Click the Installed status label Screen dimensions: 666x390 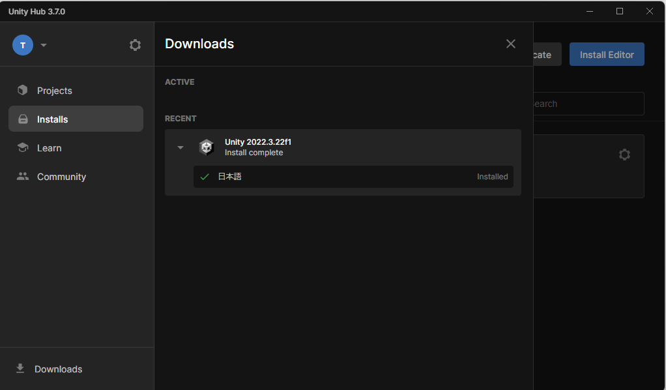tap(492, 177)
